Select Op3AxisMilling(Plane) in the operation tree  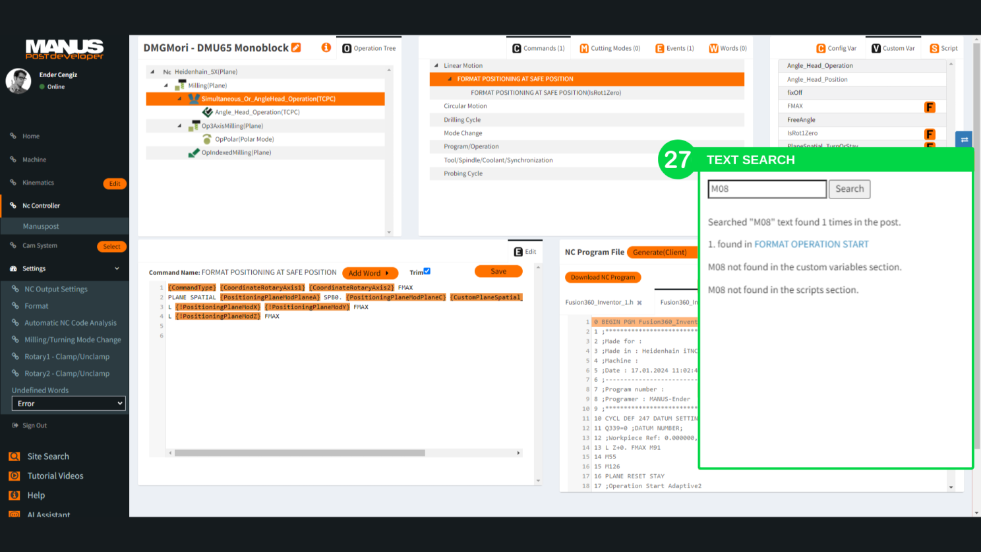coord(232,126)
